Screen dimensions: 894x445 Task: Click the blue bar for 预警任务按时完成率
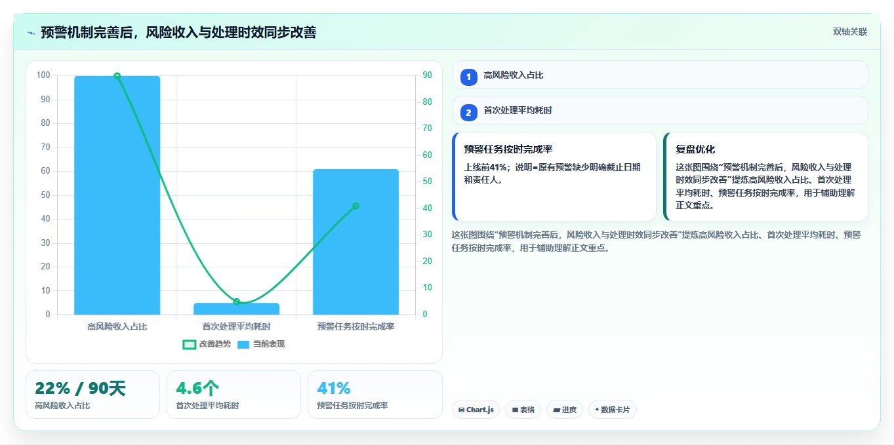coord(356,242)
